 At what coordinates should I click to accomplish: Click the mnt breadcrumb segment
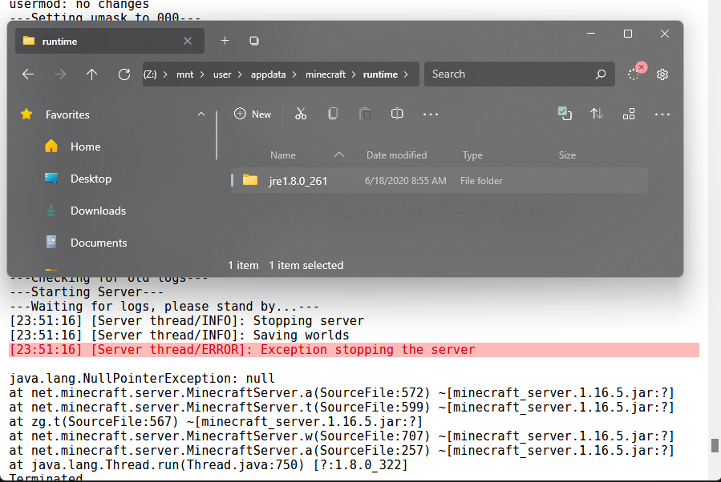[x=184, y=74]
